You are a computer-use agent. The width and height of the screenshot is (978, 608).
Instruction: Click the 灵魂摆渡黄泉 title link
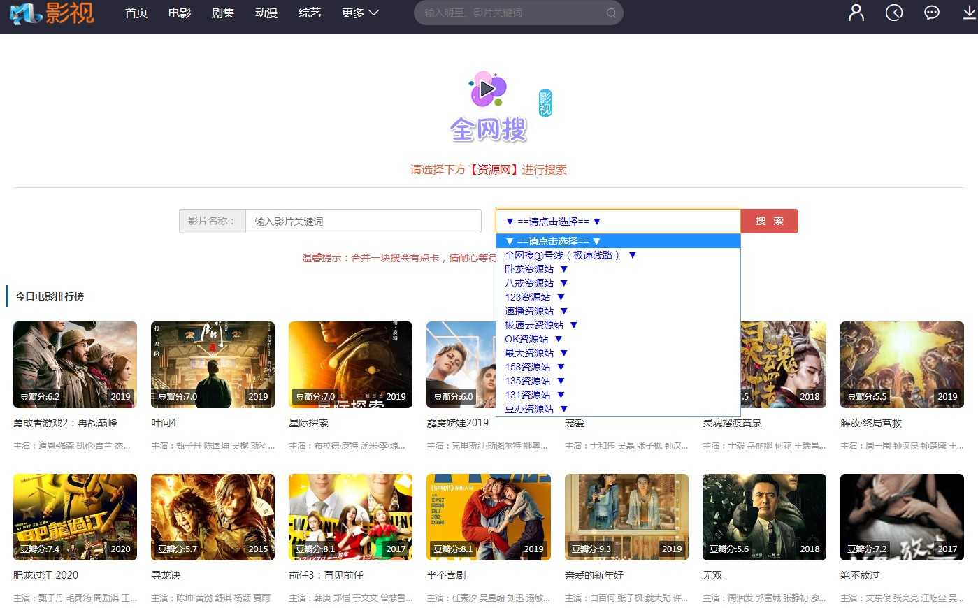(732, 423)
